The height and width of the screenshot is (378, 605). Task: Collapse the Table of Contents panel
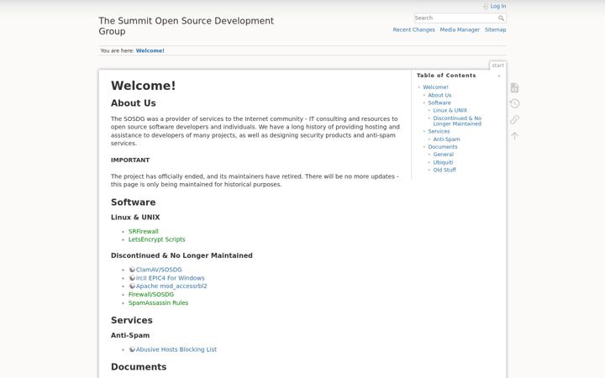[499, 76]
